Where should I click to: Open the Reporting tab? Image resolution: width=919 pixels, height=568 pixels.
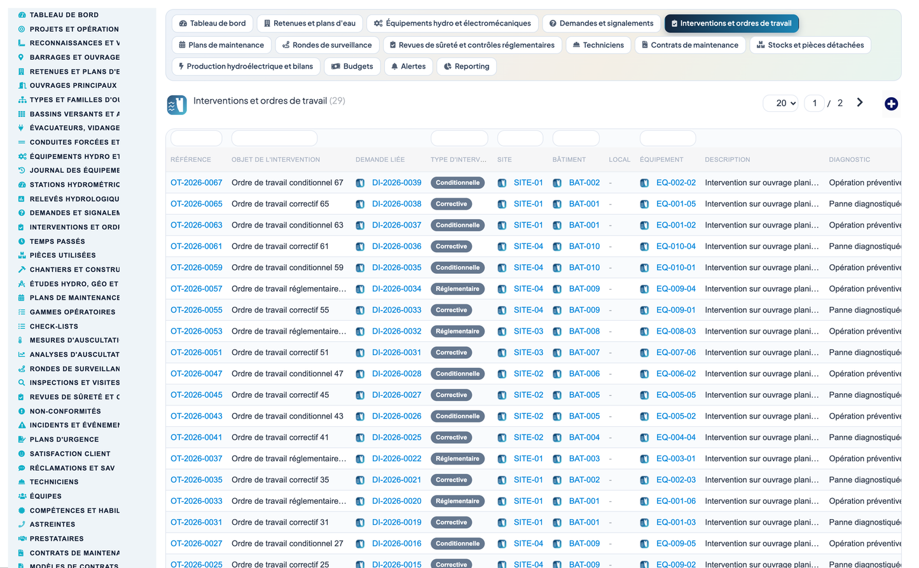tap(466, 66)
